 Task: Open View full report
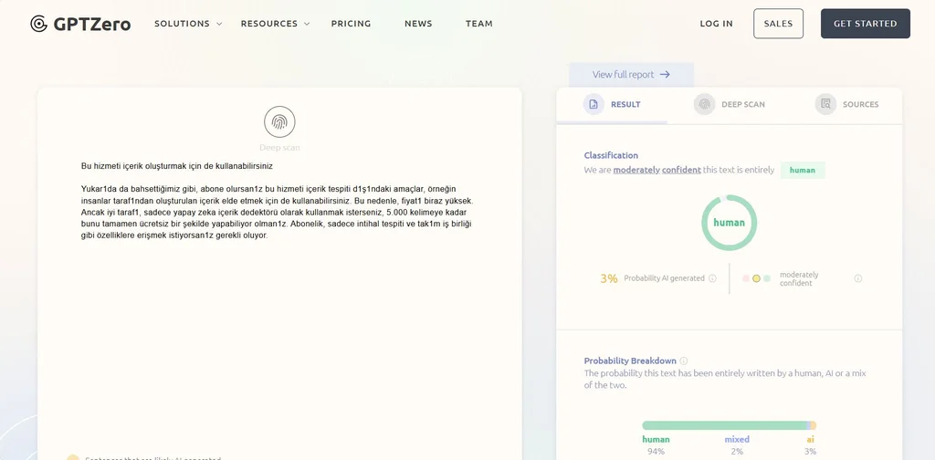(x=631, y=75)
